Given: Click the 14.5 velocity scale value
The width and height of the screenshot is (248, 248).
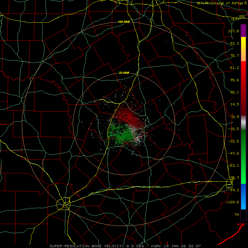Looking at the screenshot, I should point(234,104).
